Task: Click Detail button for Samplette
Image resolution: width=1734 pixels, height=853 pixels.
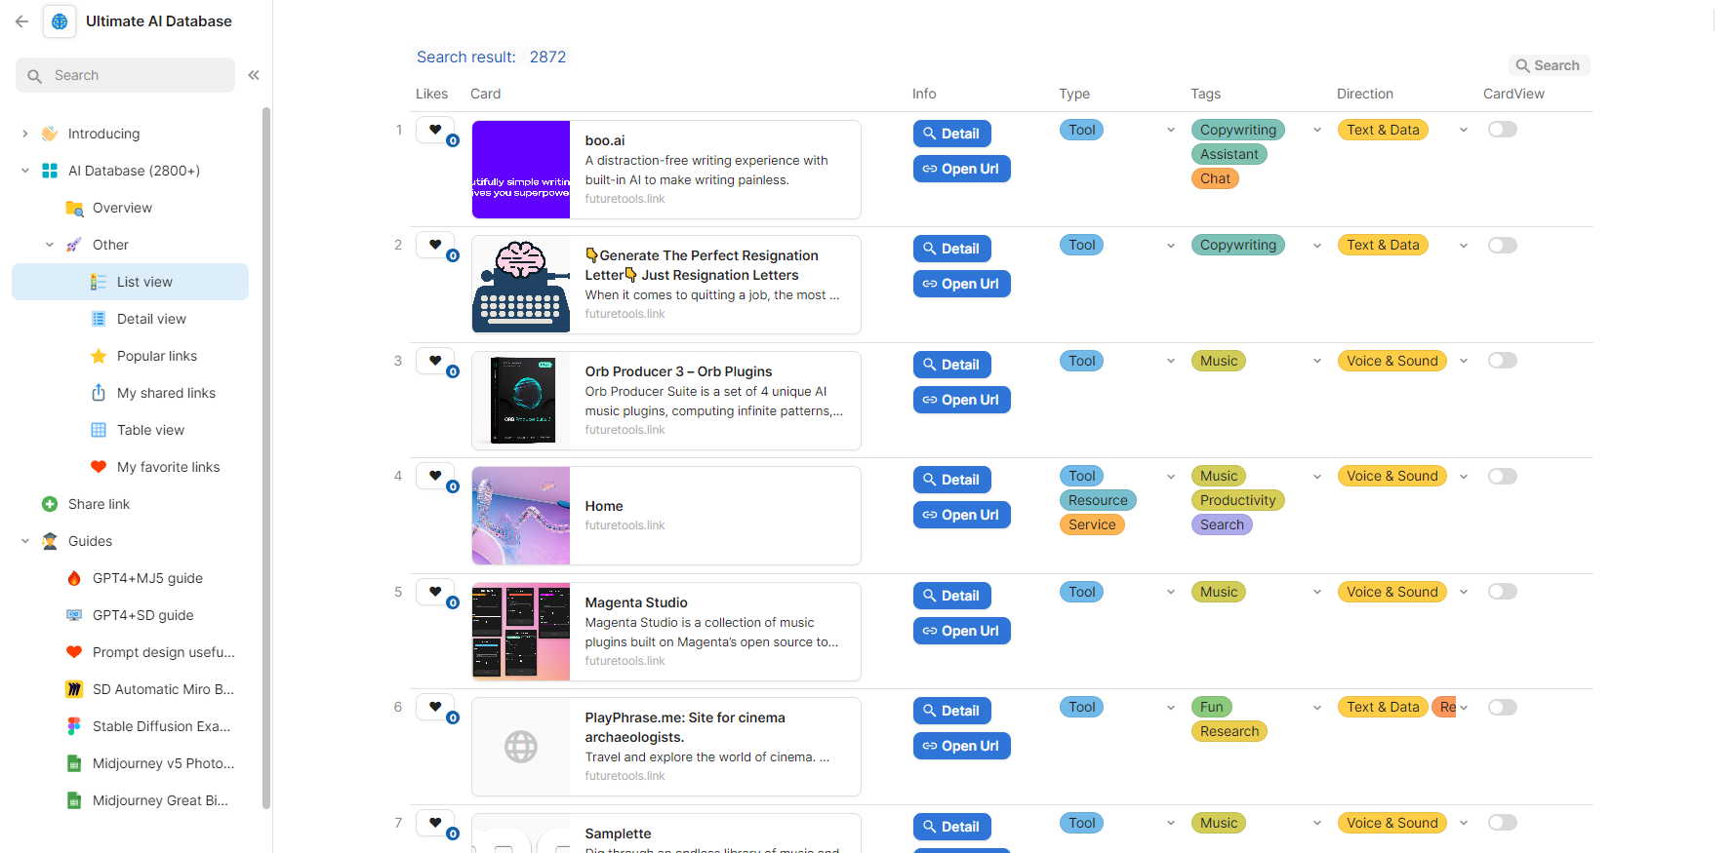Action: [952, 827]
